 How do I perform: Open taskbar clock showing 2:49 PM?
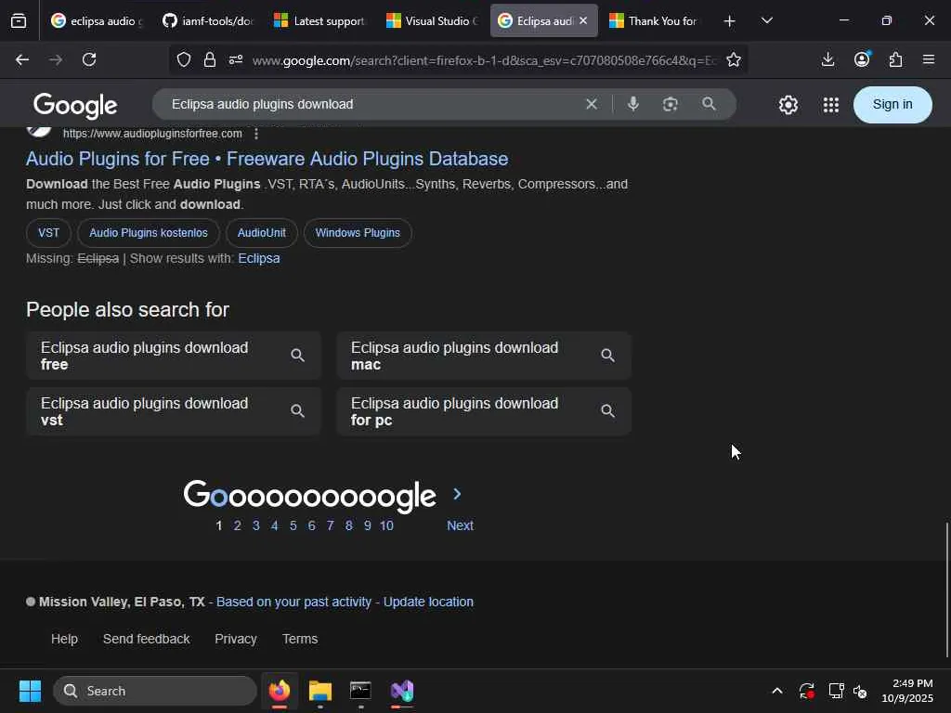click(x=907, y=691)
